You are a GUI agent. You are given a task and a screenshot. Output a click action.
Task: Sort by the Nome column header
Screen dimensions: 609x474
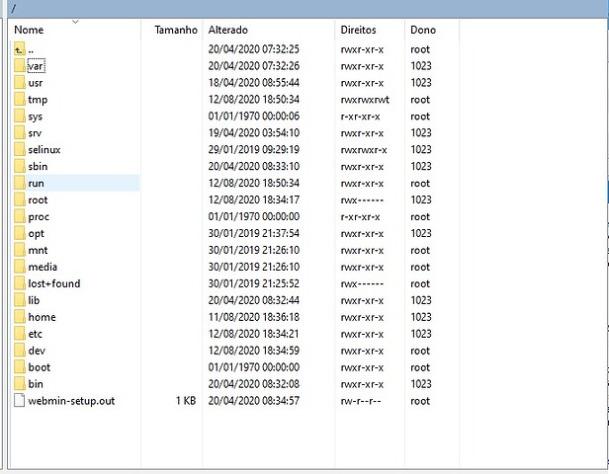pyautogui.click(x=74, y=30)
